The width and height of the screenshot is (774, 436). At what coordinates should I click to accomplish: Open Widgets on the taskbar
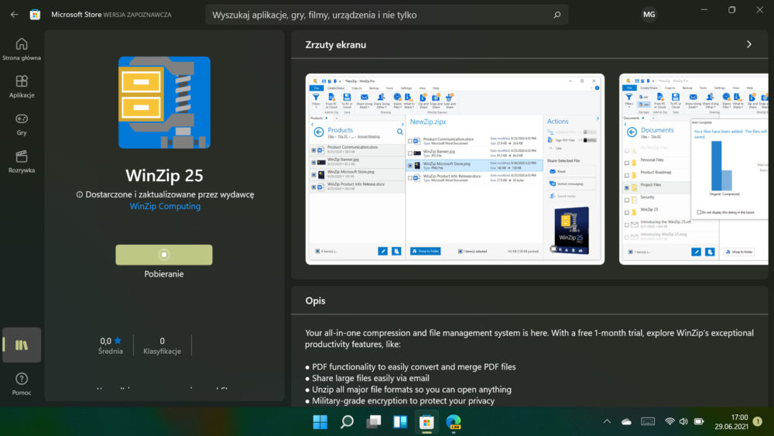click(x=400, y=422)
